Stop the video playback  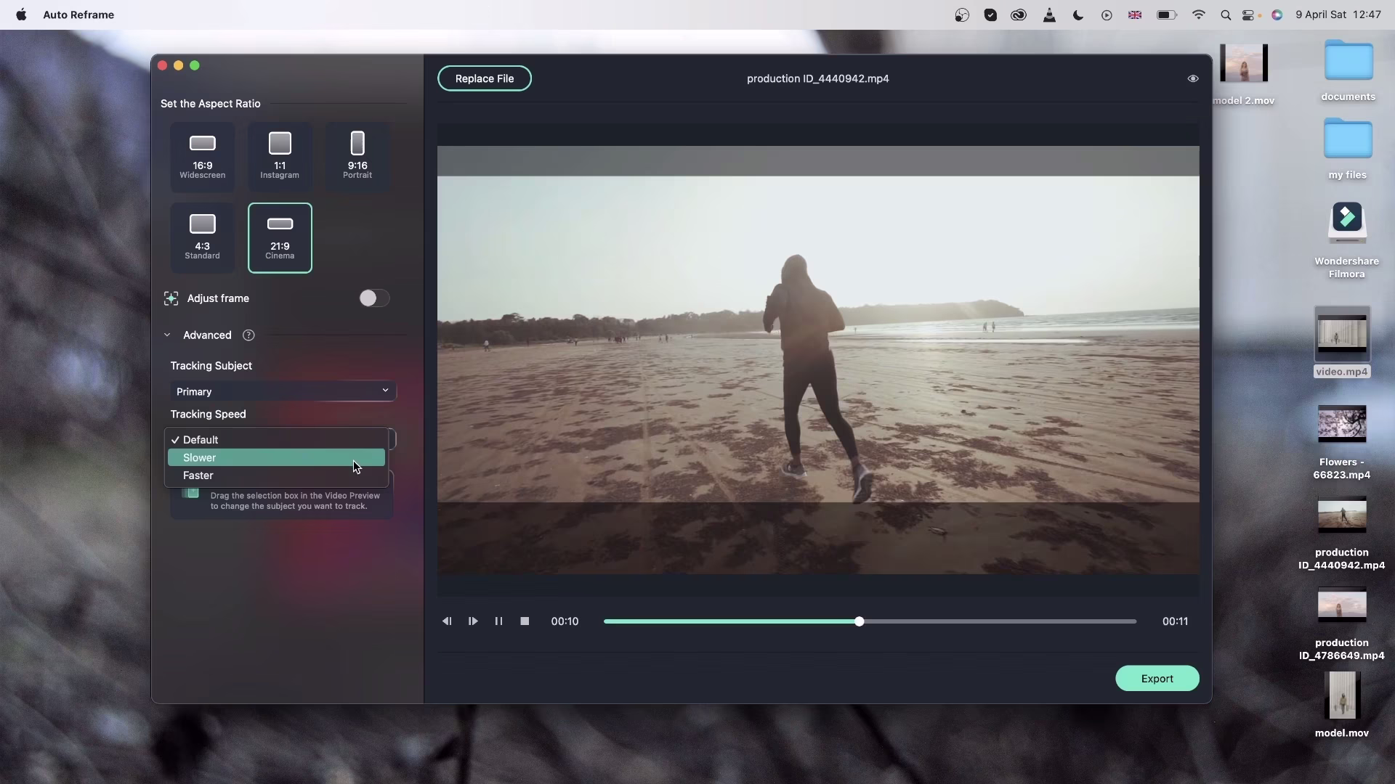(525, 621)
